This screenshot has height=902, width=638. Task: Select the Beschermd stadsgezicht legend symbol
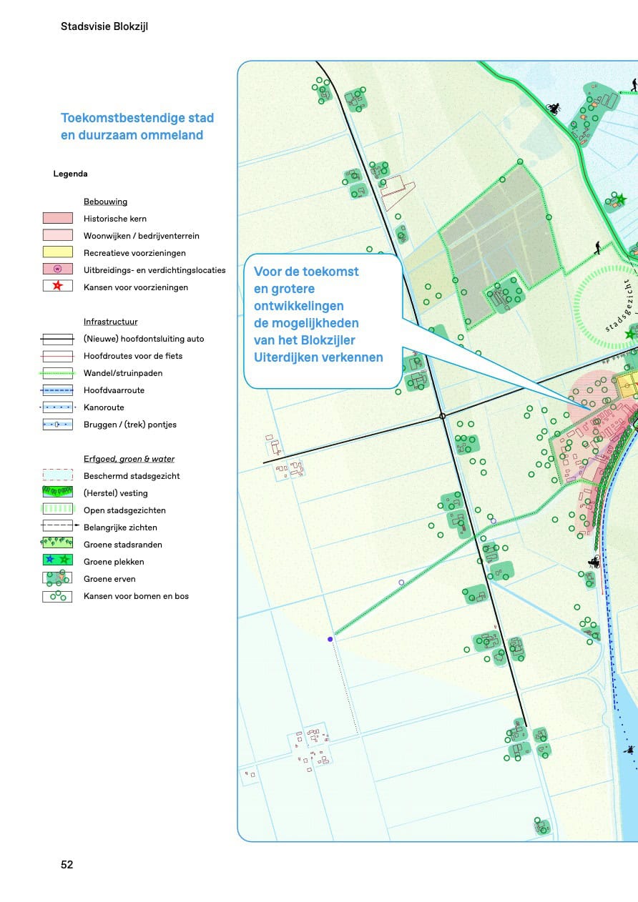click(x=58, y=475)
